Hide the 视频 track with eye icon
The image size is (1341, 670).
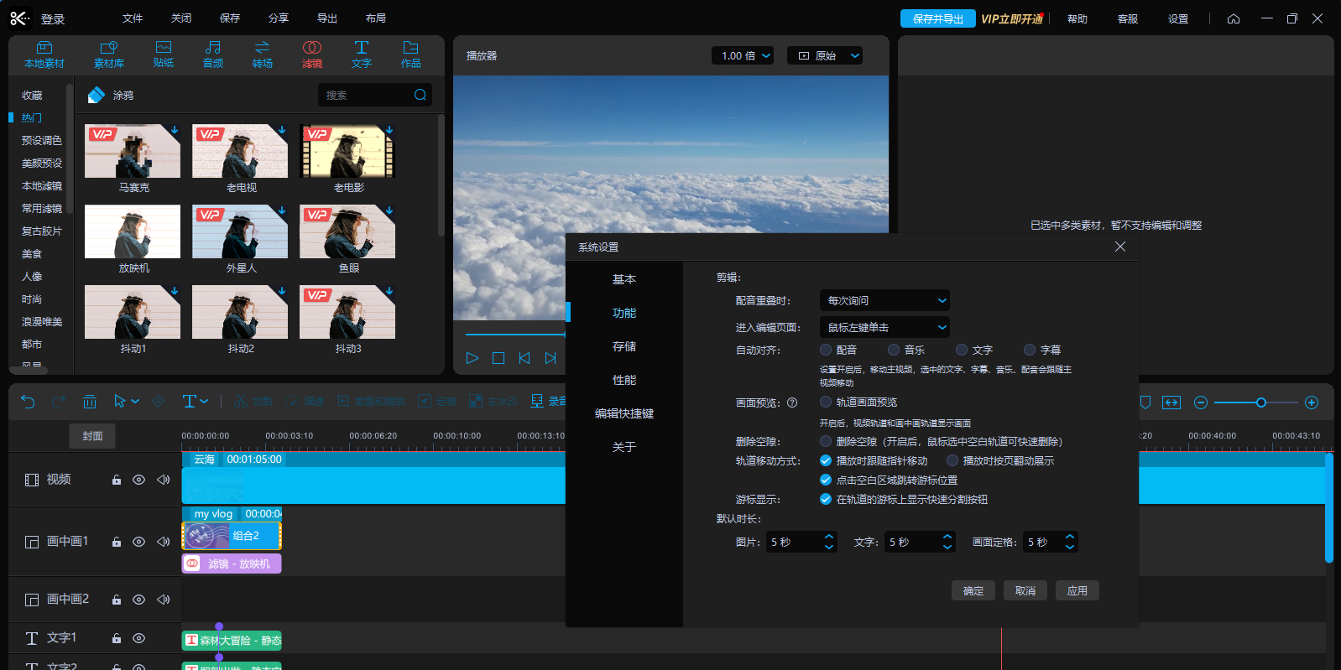(x=139, y=480)
